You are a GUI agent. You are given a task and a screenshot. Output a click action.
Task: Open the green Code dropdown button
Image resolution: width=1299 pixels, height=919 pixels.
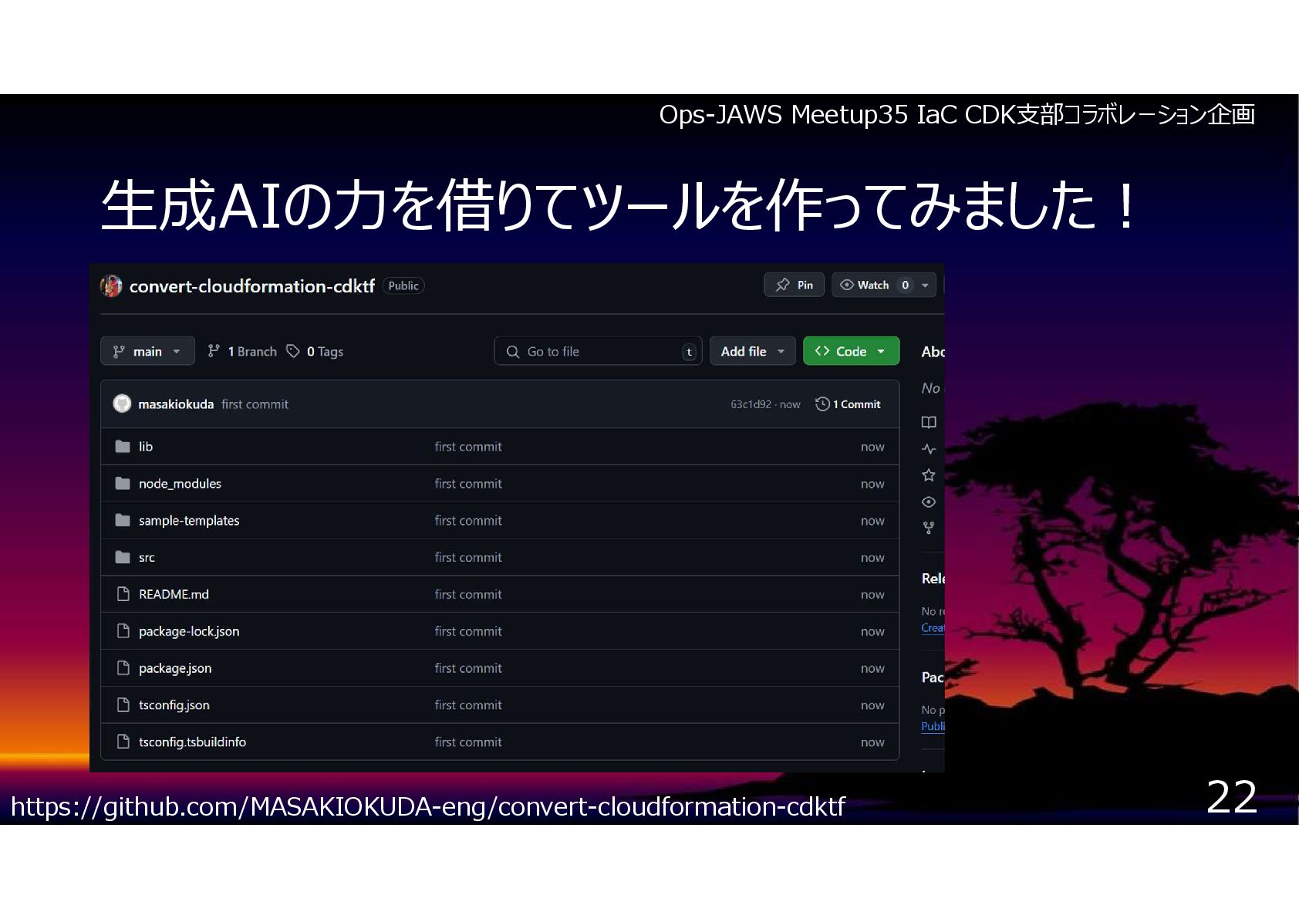pos(851,351)
